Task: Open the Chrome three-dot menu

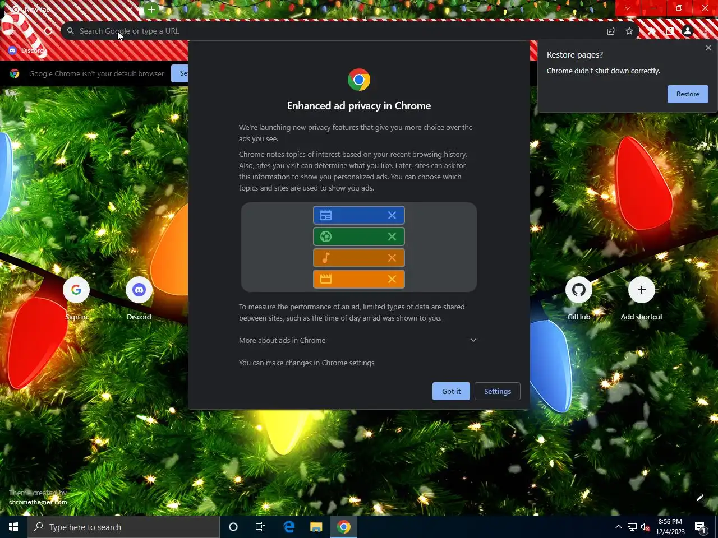Action: coord(706,31)
